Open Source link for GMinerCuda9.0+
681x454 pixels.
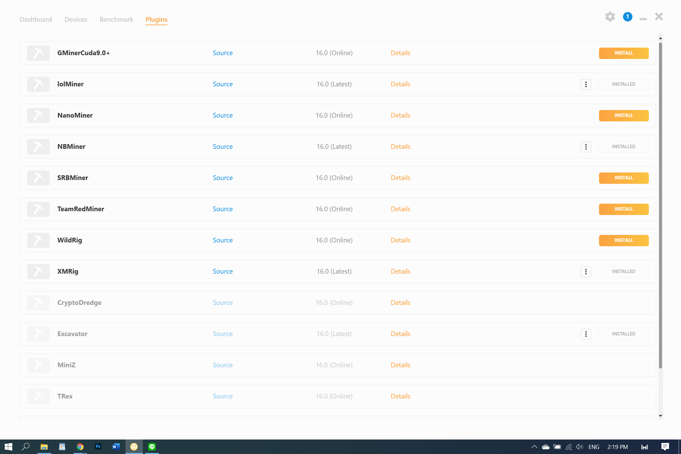click(x=223, y=53)
